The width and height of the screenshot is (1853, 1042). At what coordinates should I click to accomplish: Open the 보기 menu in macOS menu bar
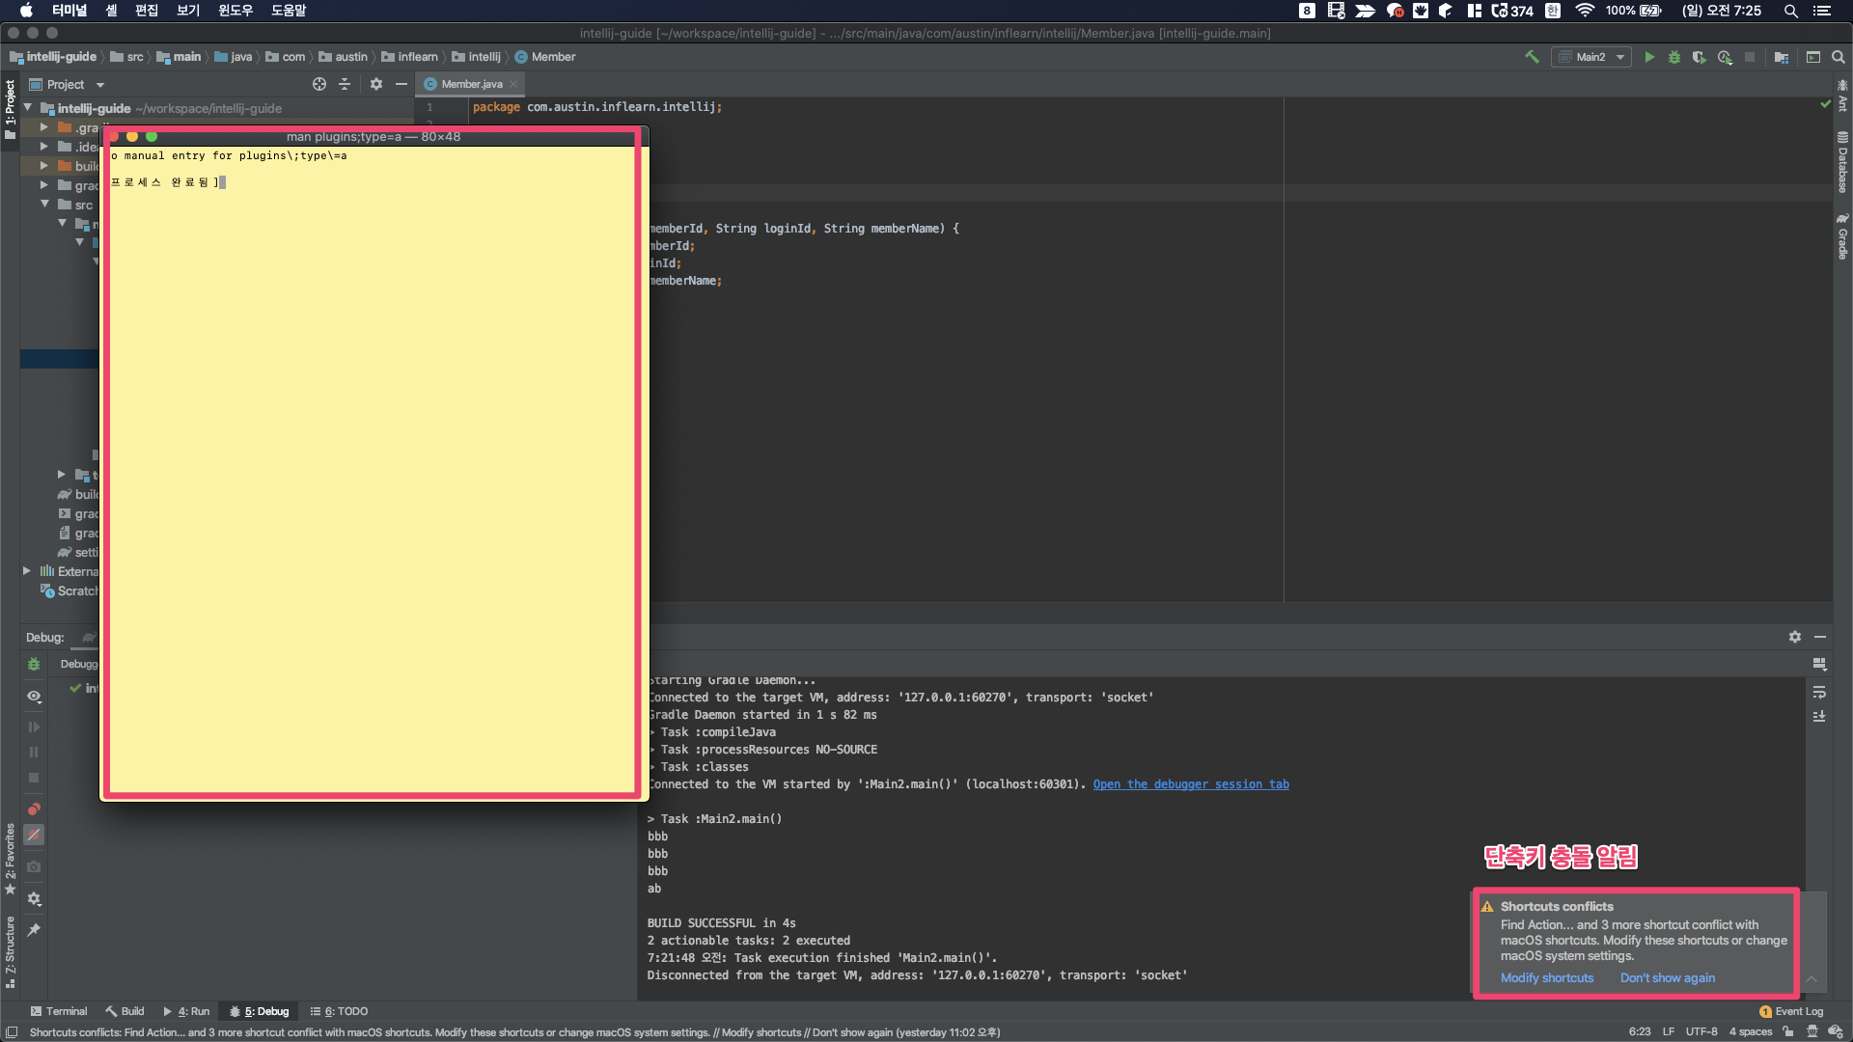click(188, 11)
